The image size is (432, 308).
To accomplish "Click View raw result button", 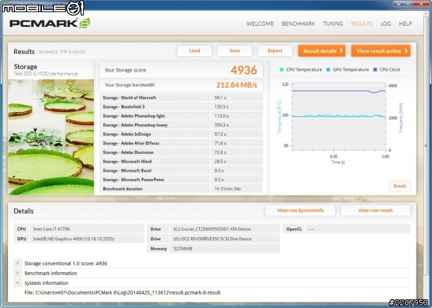I will click(375, 210).
